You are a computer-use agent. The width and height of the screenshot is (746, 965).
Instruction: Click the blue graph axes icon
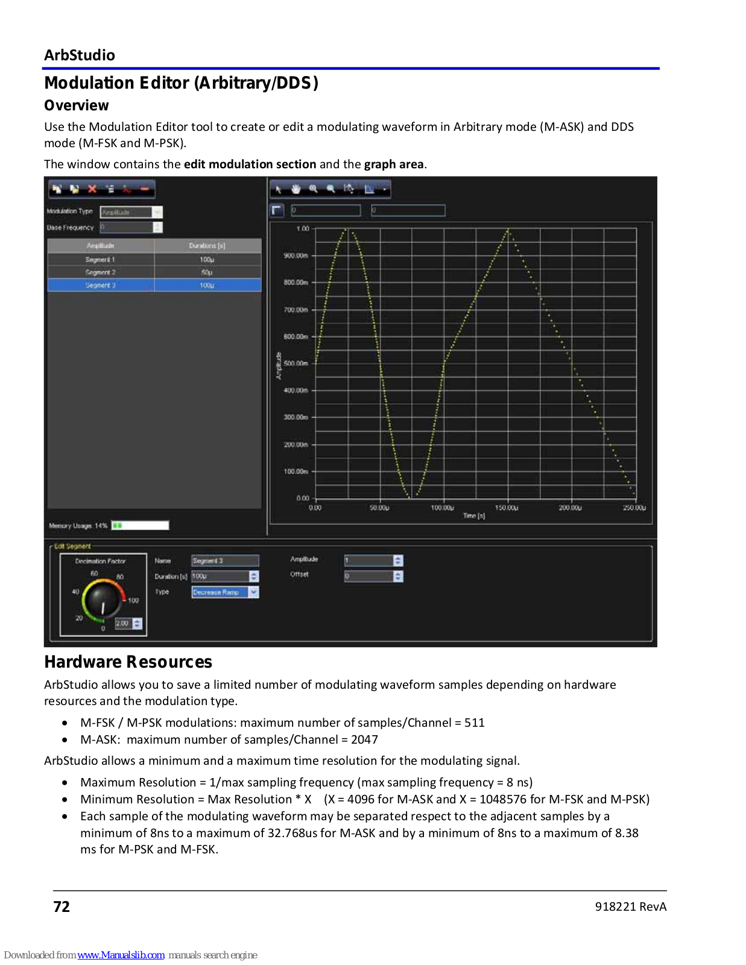tap(369, 189)
